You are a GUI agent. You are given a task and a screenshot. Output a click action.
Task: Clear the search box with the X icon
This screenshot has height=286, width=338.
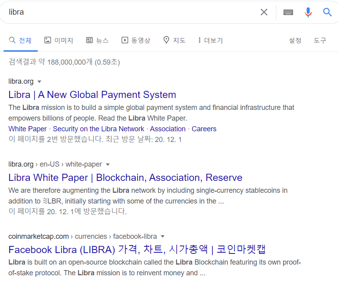click(x=264, y=12)
